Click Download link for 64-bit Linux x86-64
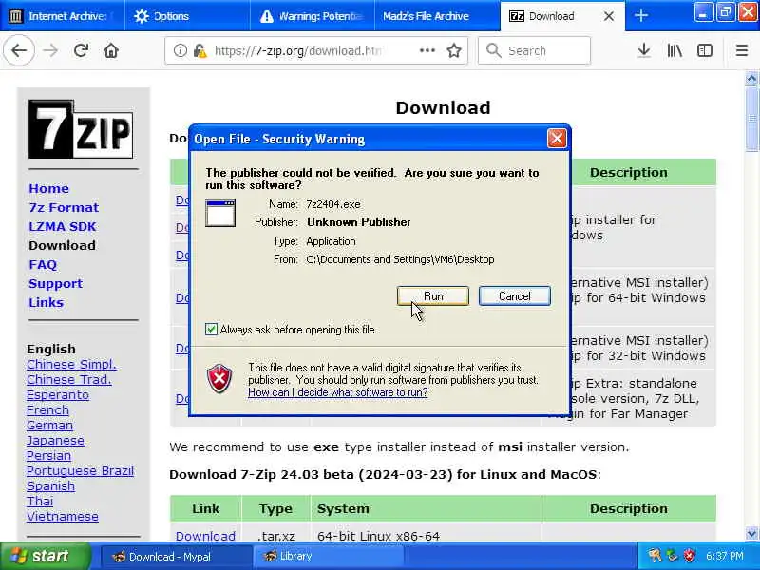The height and width of the screenshot is (570, 760). [x=205, y=536]
